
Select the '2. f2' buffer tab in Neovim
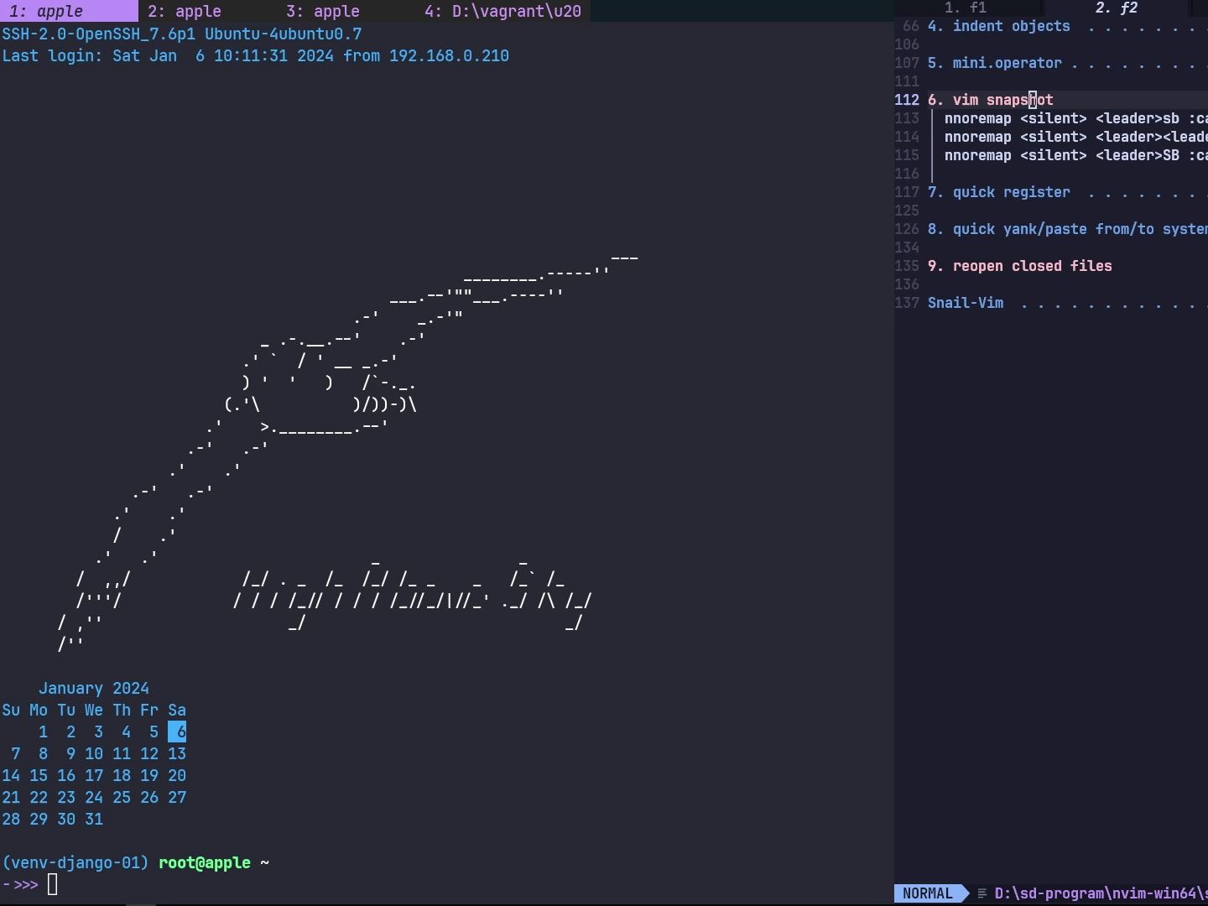coord(1116,8)
